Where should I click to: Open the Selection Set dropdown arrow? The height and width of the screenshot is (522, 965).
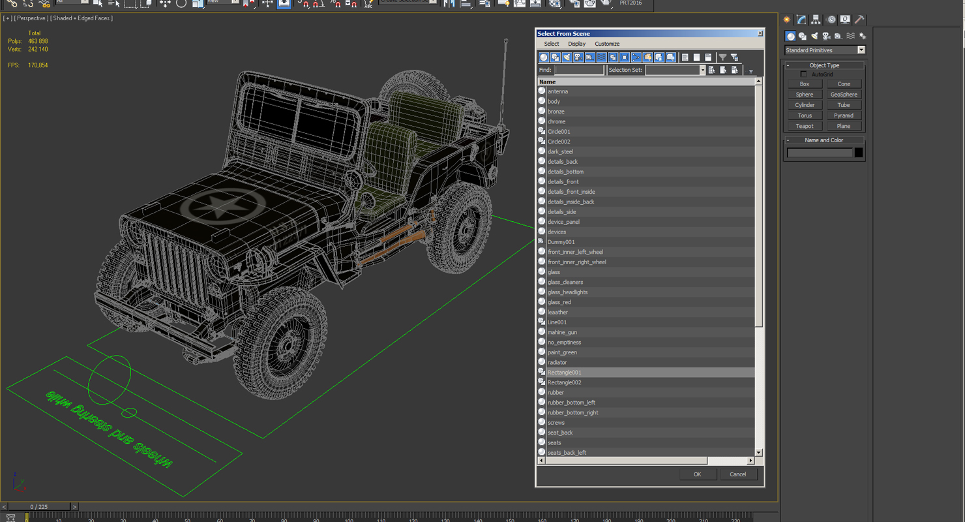click(702, 70)
